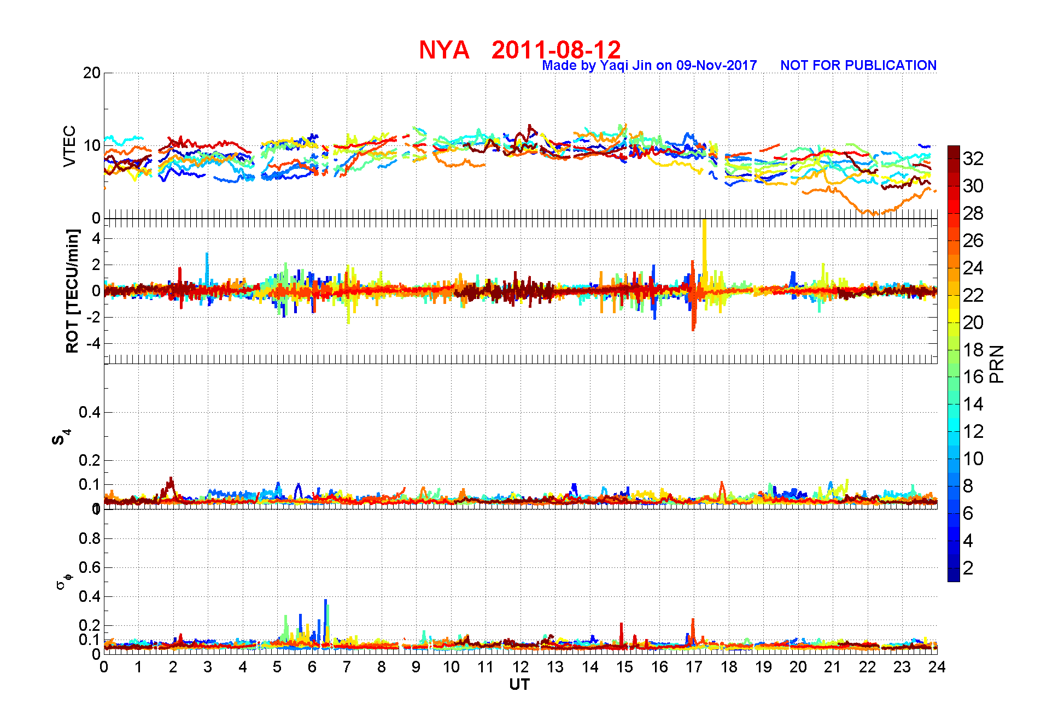Click the "21" hour tick on the UT axis
Image resolution: width=1041 pixels, height=727 pixels.
833,667
